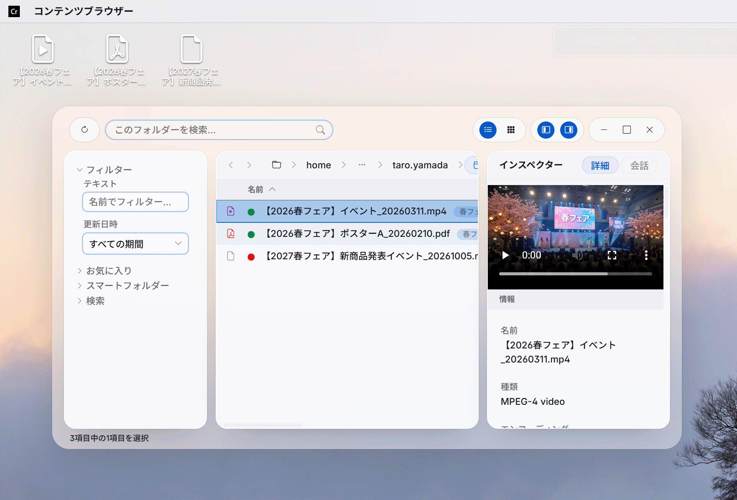Click the mp4 video file type icon

tap(231, 211)
